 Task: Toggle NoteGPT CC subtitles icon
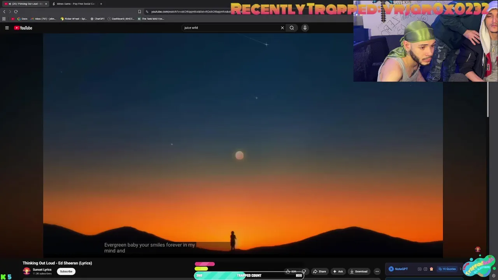[419, 269]
